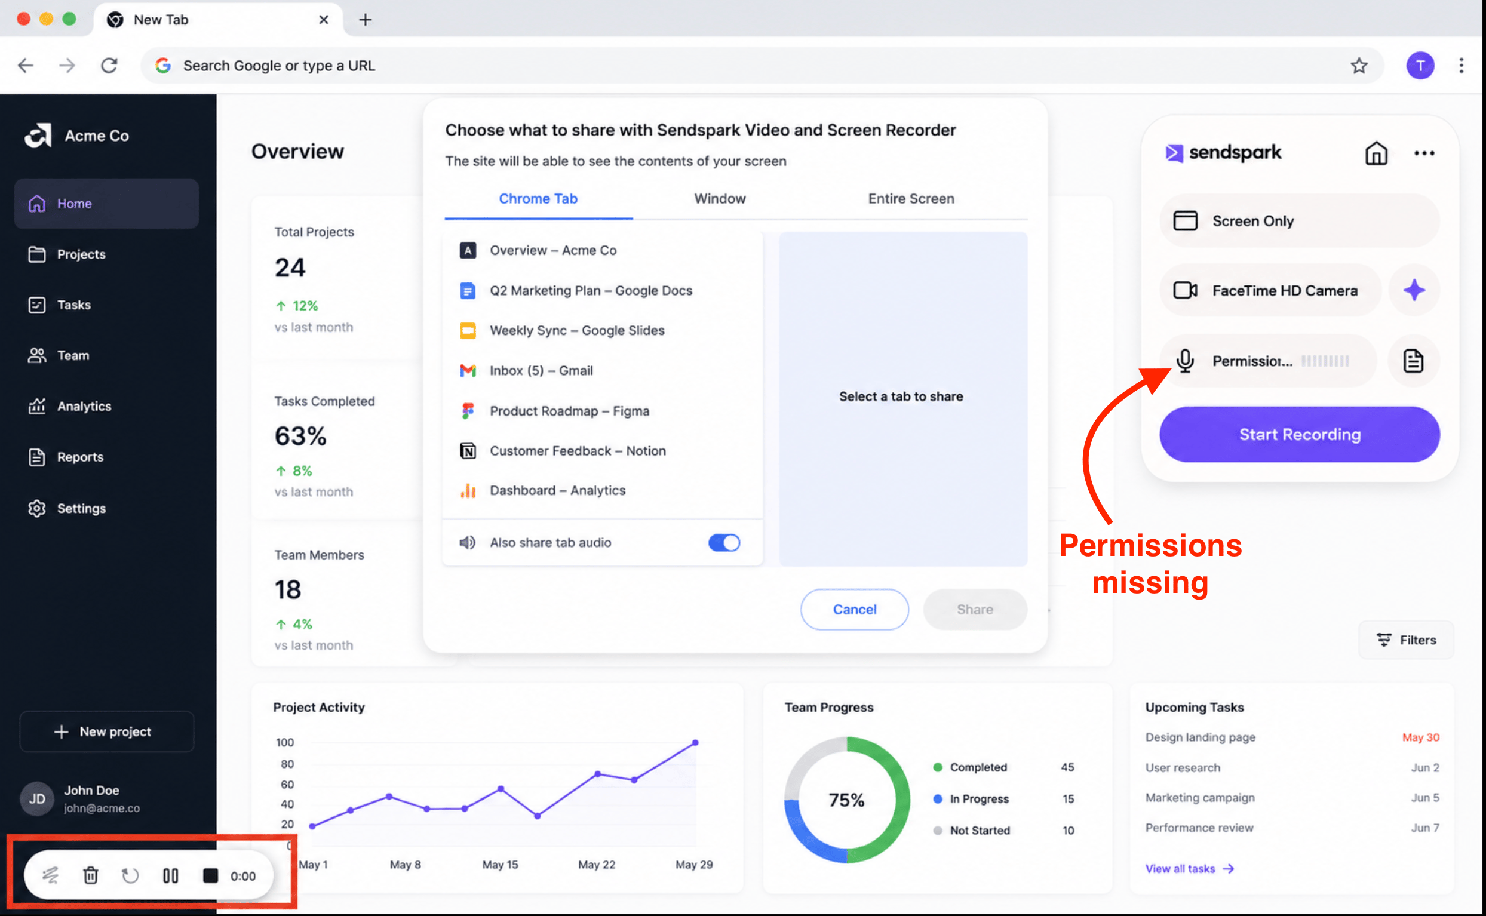Select the Screen Only recording mode
The image size is (1486, 916).
[1300, 220]
